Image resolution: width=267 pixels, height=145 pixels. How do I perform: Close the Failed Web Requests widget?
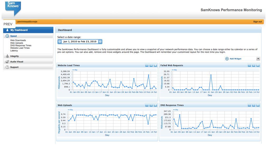(258, 65)
